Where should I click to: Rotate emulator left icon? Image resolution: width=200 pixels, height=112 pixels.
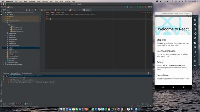(x=195, y=34)
